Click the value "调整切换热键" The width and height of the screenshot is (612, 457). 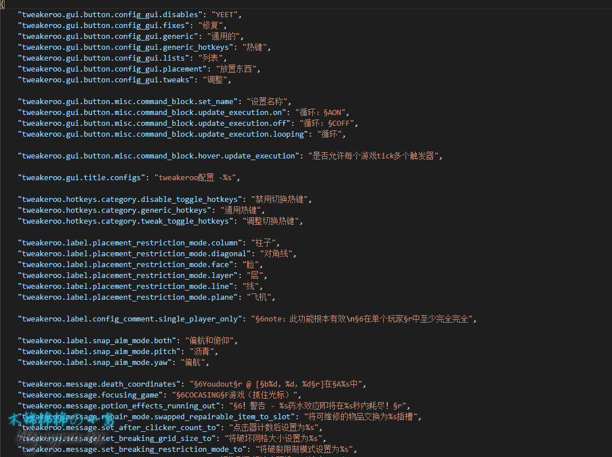tap(271, 222)
